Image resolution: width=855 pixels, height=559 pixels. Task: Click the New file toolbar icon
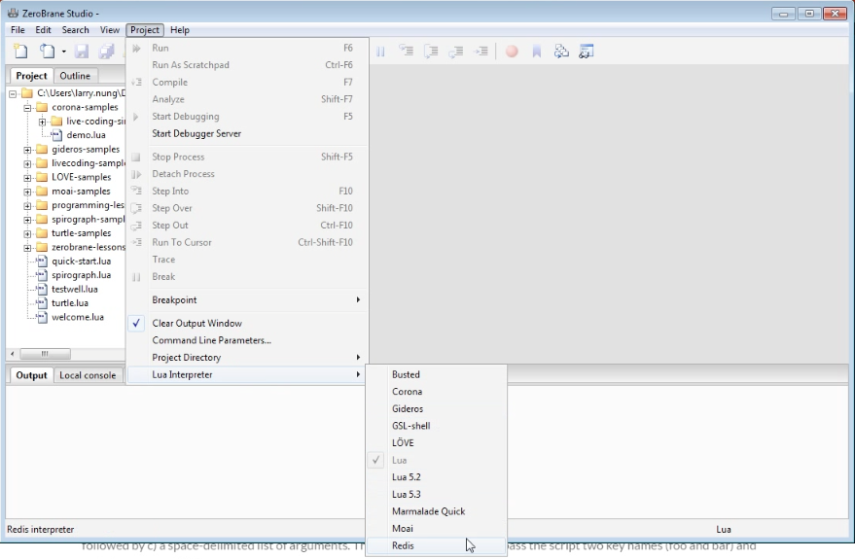(20, 52)
